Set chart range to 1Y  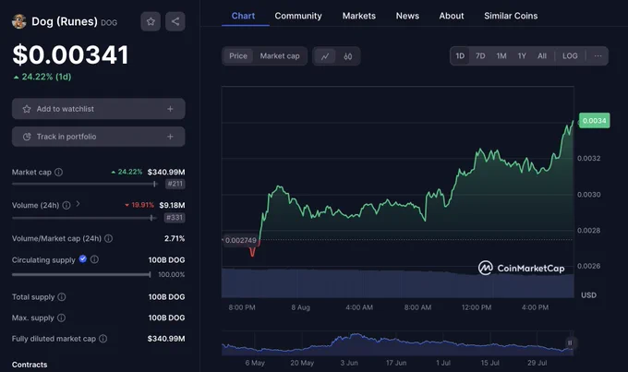pos(522,56)
